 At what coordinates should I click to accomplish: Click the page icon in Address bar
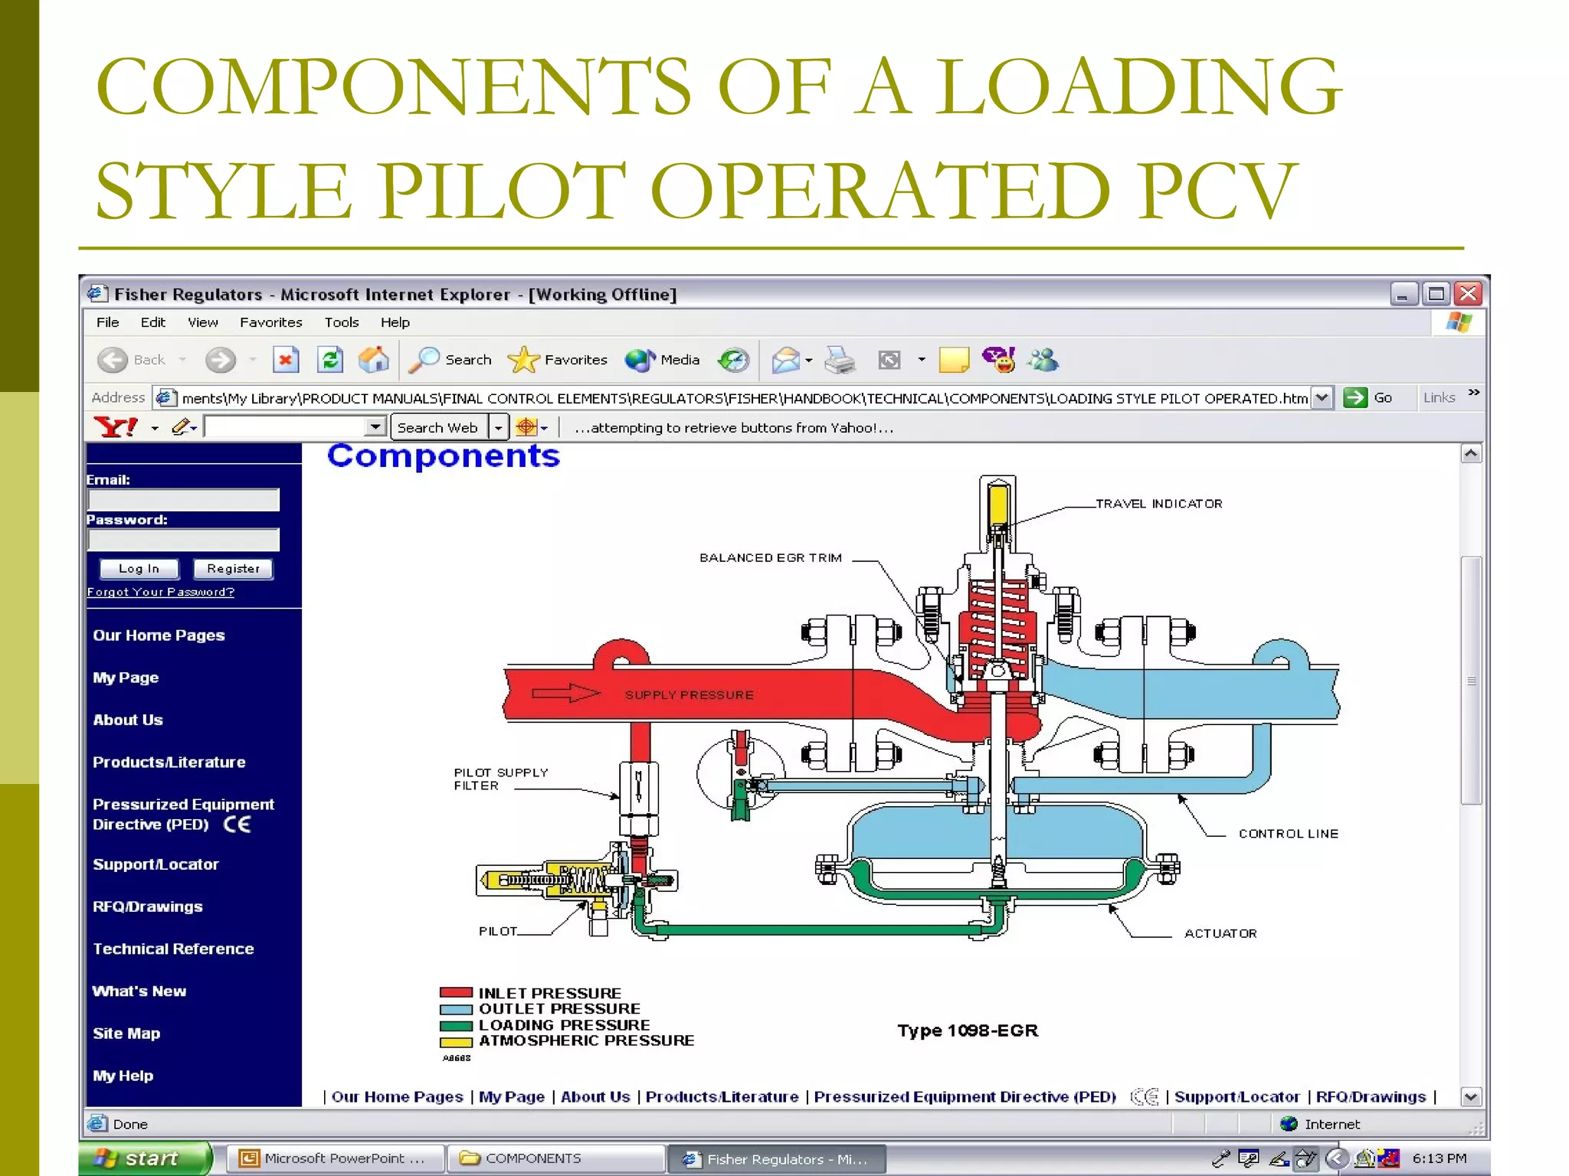[165, 397]
